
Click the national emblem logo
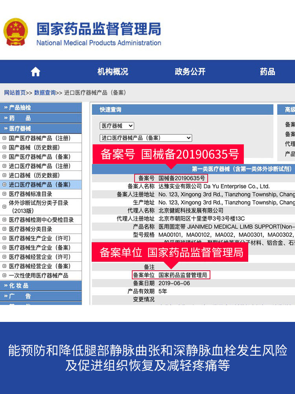tap(16, 32)
